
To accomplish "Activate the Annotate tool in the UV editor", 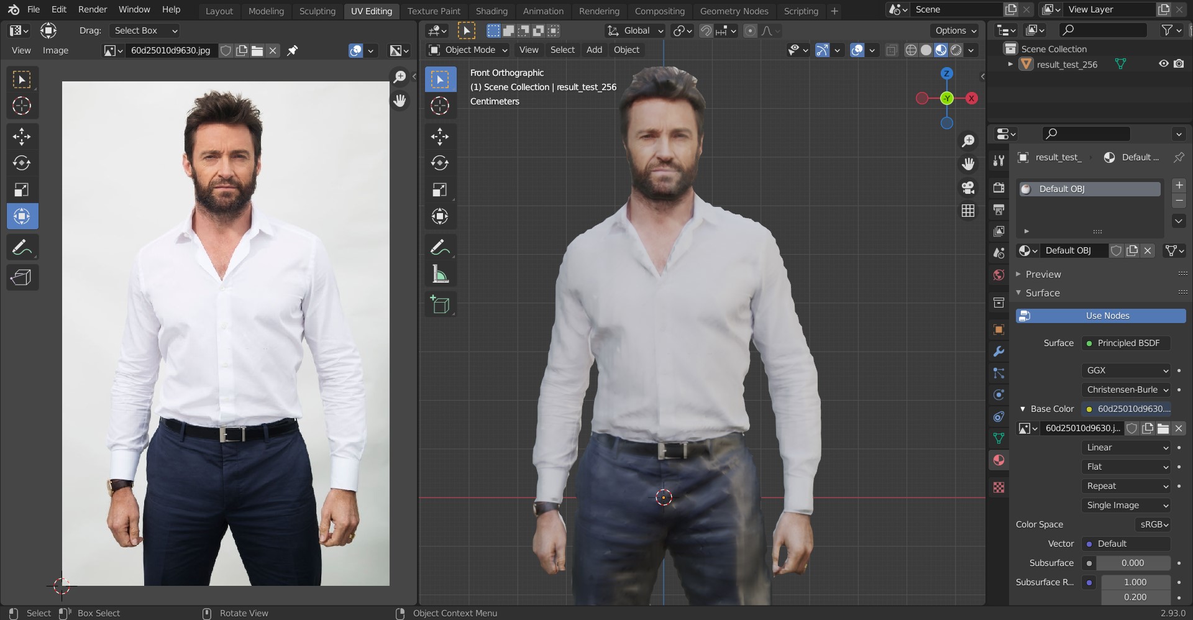I will click(x=22, y=247).
